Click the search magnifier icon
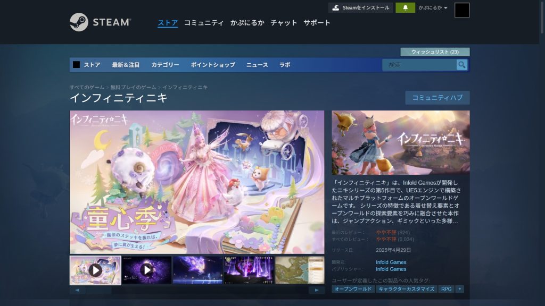This screenshot has width=545, height=306. pos(461,65)
